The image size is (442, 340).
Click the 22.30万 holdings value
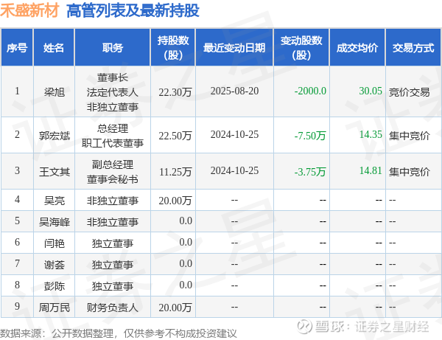coord(175,92)
